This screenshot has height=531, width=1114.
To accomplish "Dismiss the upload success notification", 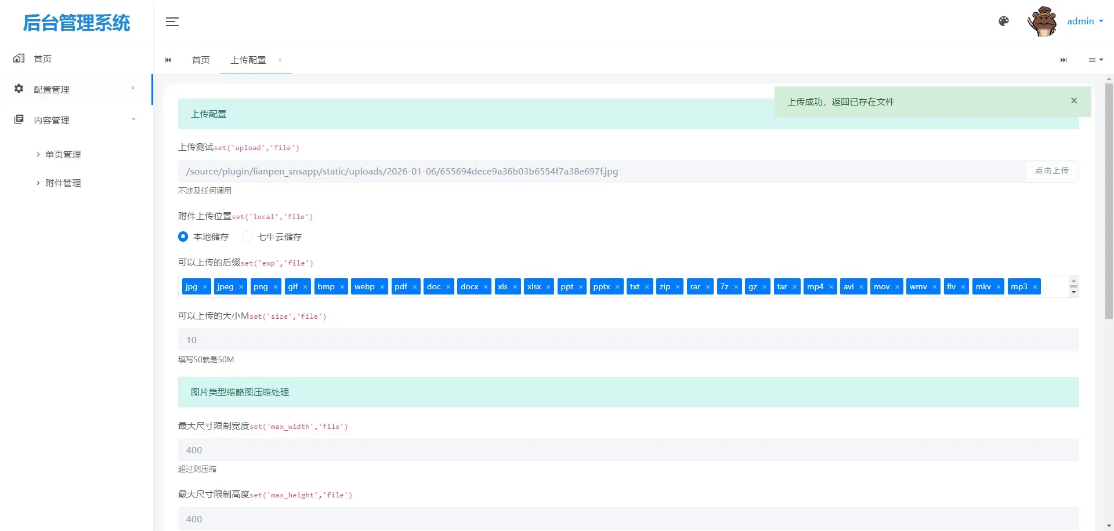I will click(1073, 101).
